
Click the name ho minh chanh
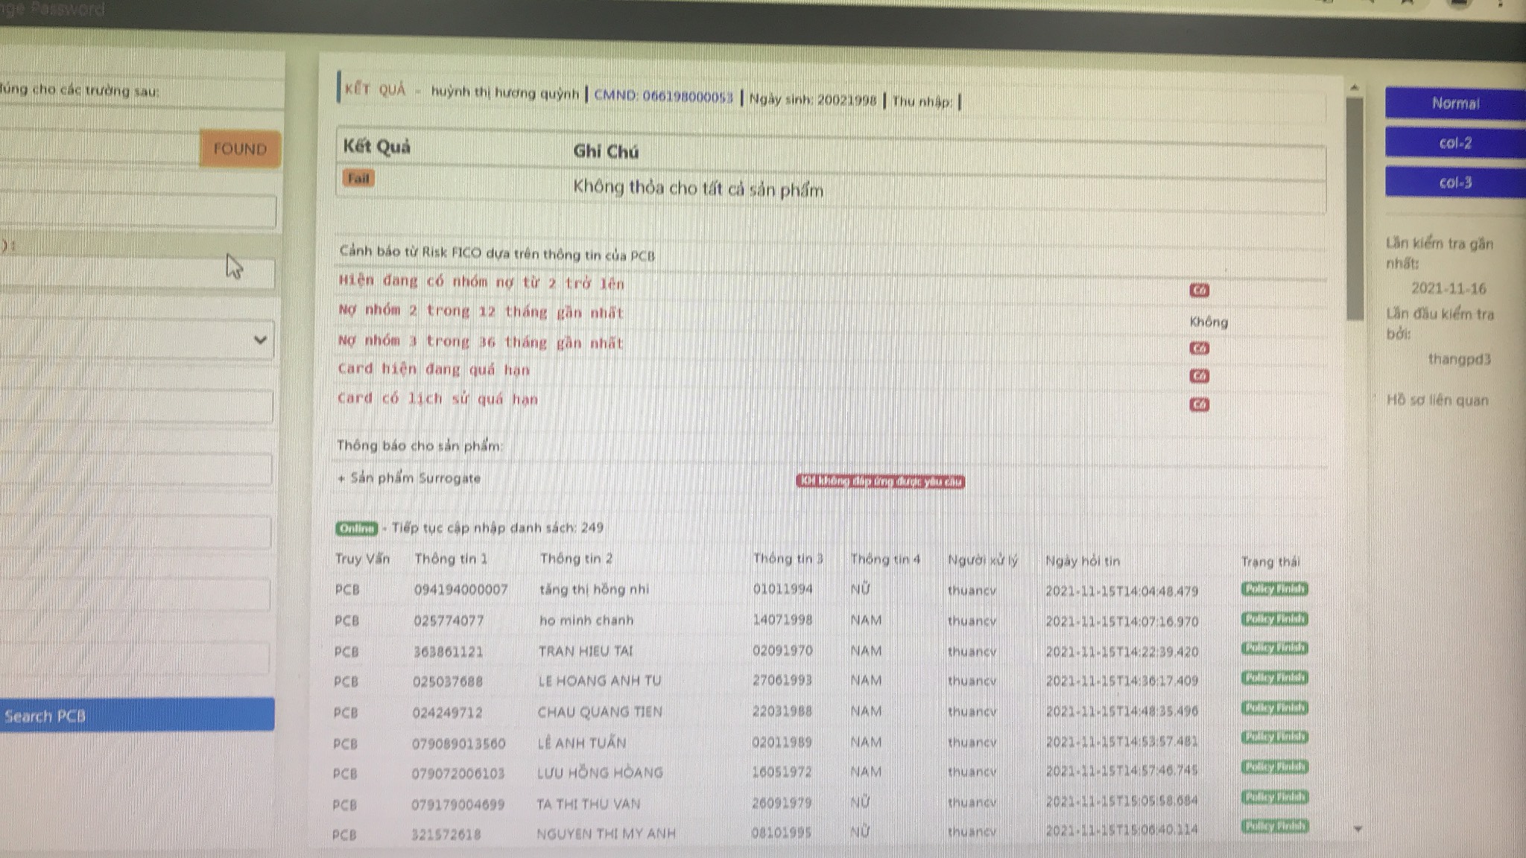tap(586, 620)
